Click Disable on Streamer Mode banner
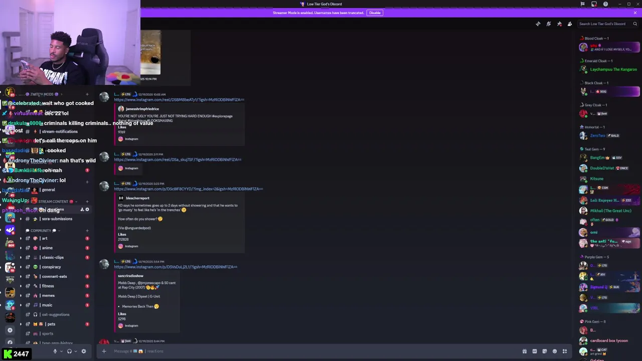The image size is (642, 361). pyautogui.click(x=375, y=13)
